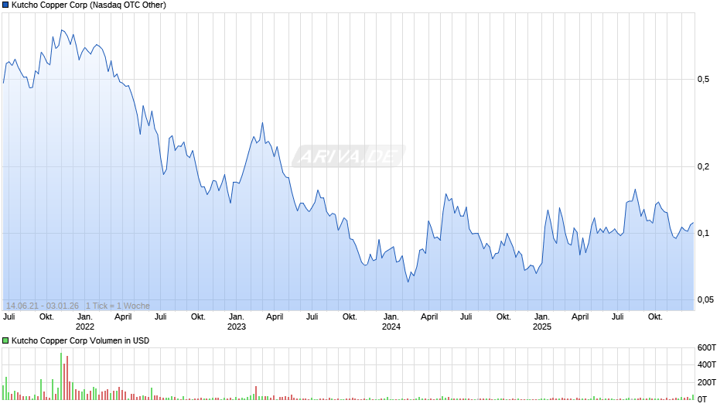Click the Jan. 2024 time axis label
The width and height of the screenshot is (727, 407).
coord(391,322)
